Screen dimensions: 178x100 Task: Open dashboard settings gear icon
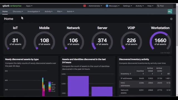click(171, 19)
